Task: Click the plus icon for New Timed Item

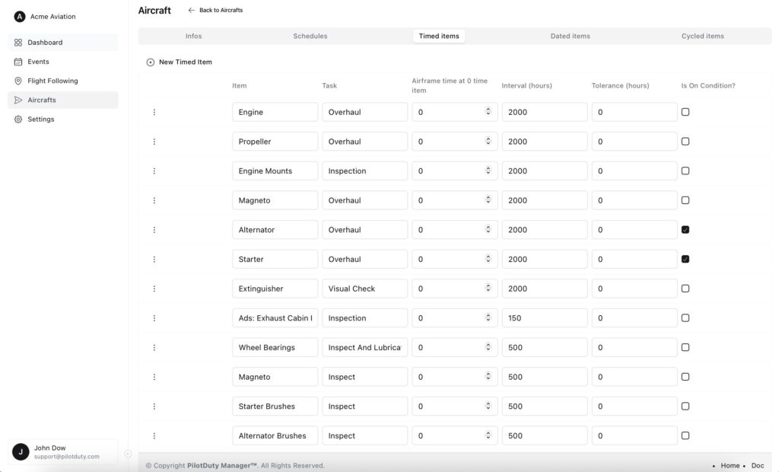Action: (150, 62)
